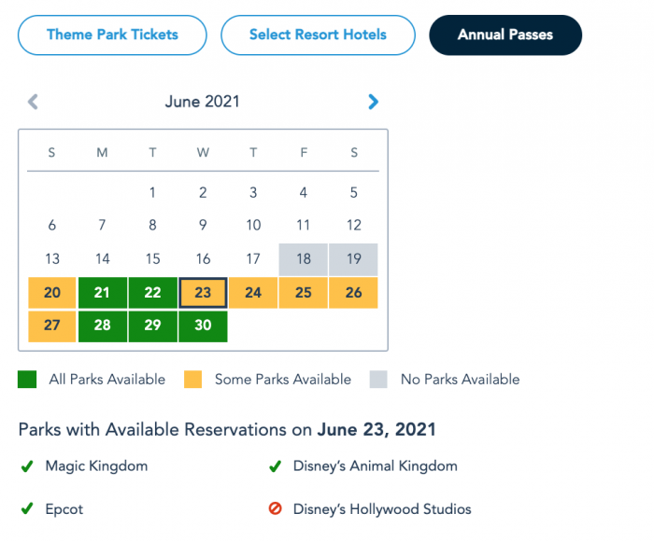Choose June 26 date cell

point(353,293)
